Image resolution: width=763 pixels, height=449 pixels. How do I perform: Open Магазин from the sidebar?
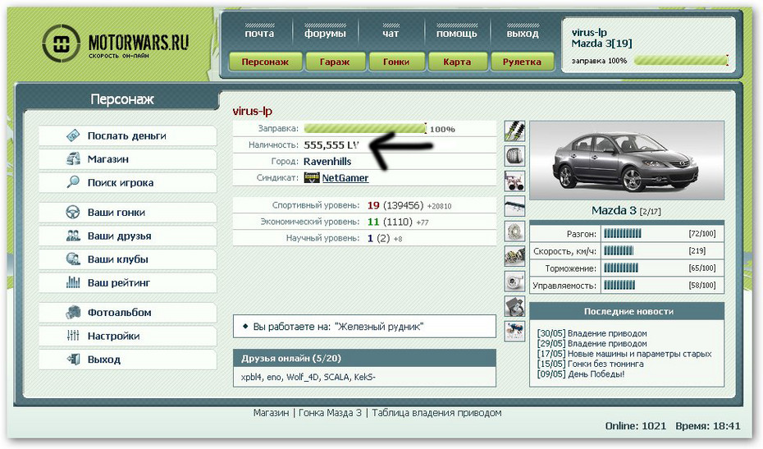tap(128, 159)
